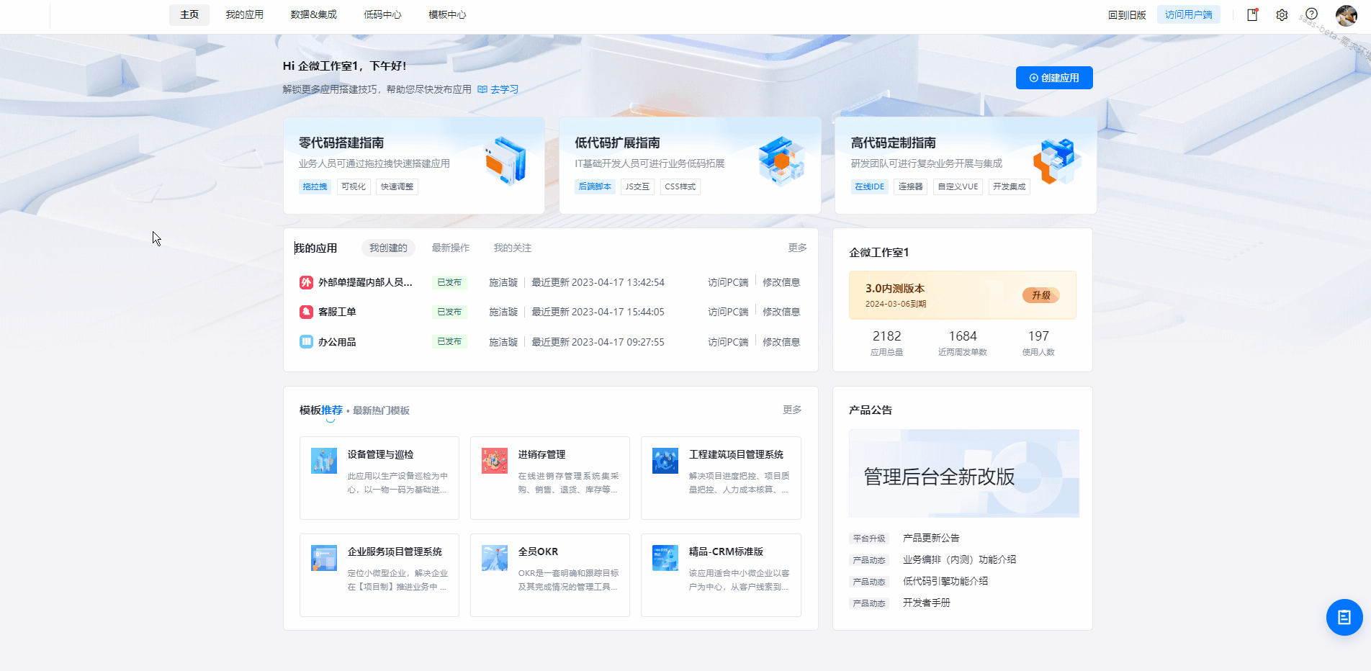Open the user avatar in top right
Viewport: 1371px width, 671px height.
1345,14
